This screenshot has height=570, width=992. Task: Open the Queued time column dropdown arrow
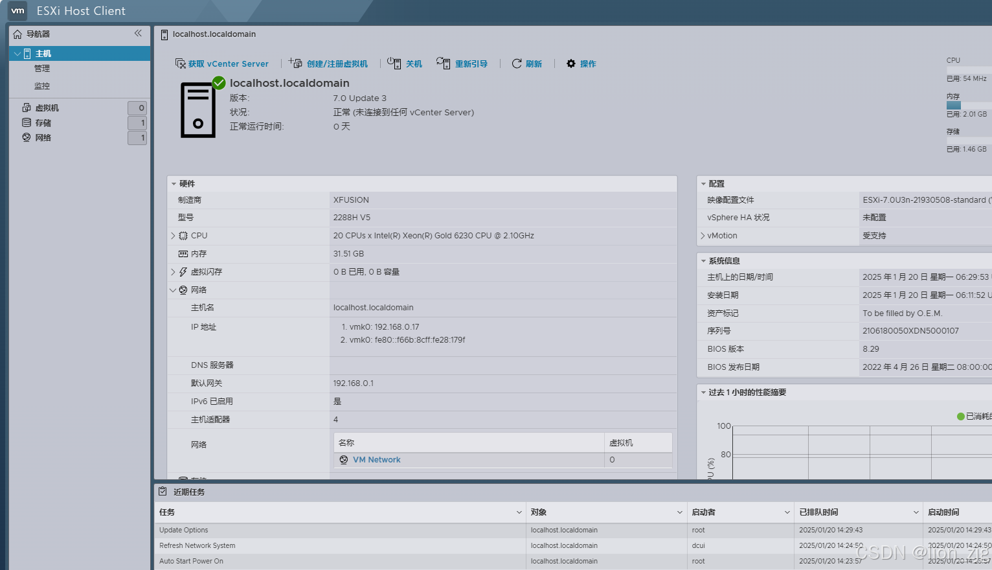pyautogui.click(x=916, y=512)
